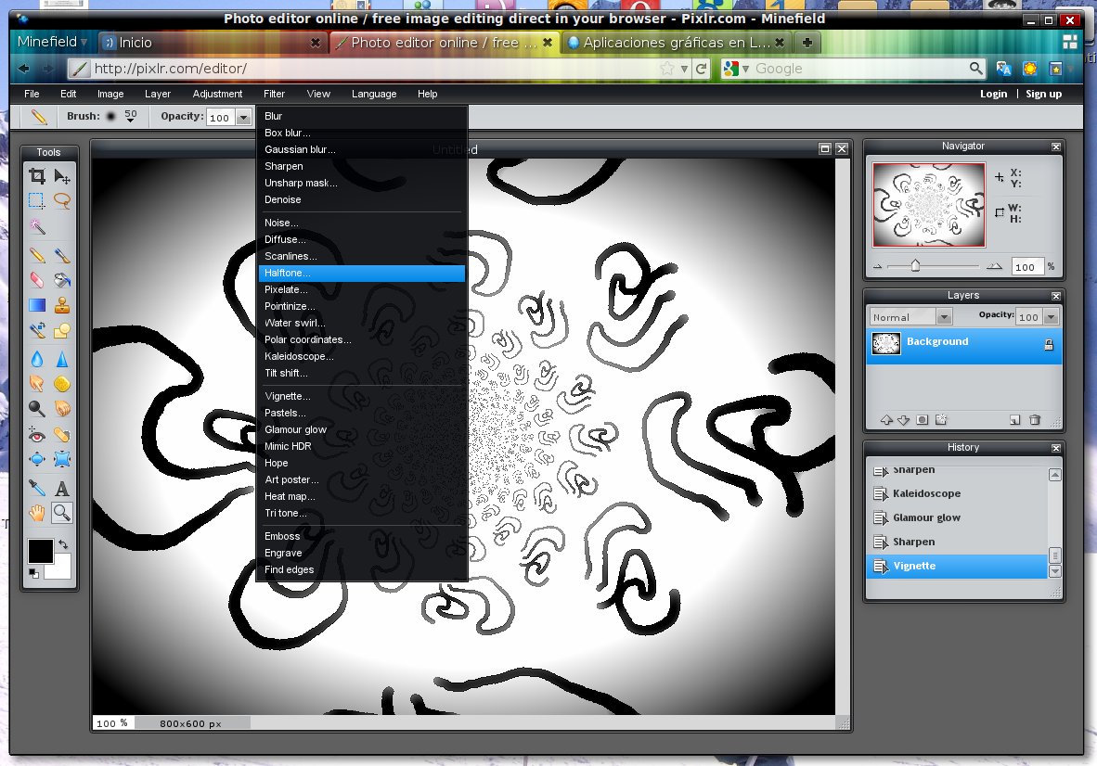Image resolution: width=1097 pixels, height=766 pixels.
Task: Toggle the Lasso selection tool
Action: click(x=61, y=200)
